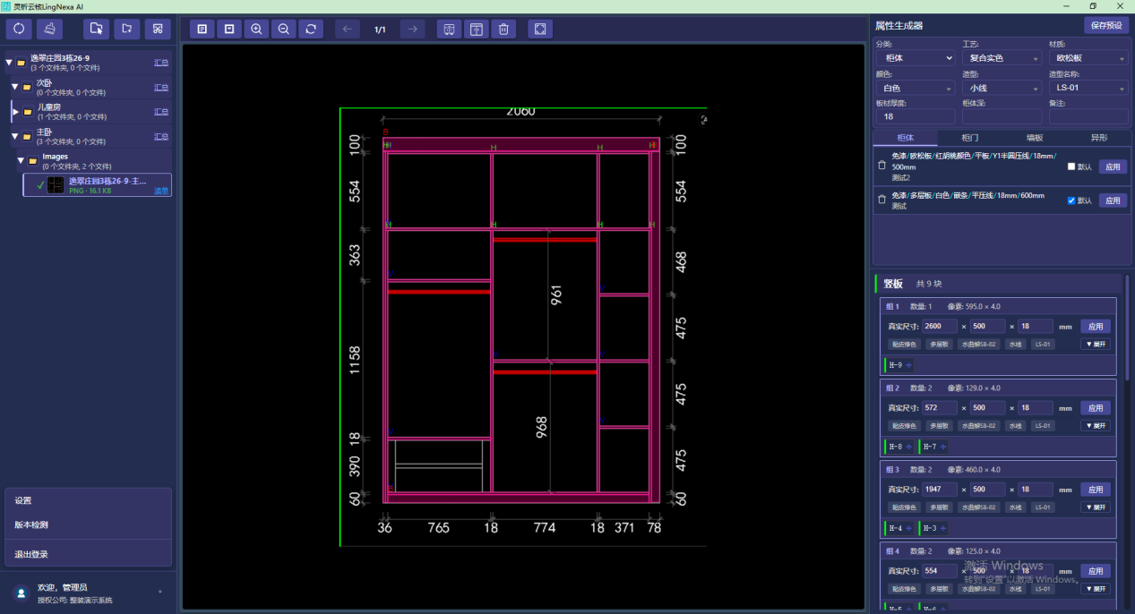This screenshot has height=614, width=1135.
Task: Click the scissors cut icon in left toolbar
Action: (x=158, y=29)
